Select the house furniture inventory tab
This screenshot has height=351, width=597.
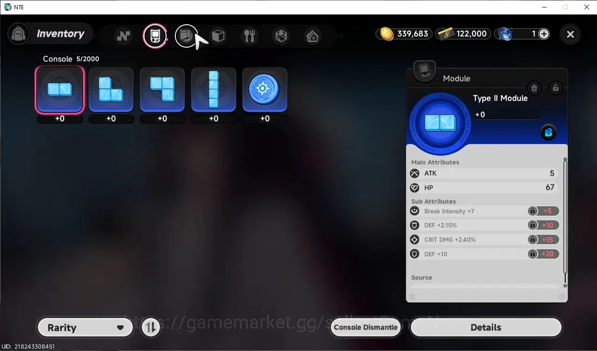pos(312,36)
